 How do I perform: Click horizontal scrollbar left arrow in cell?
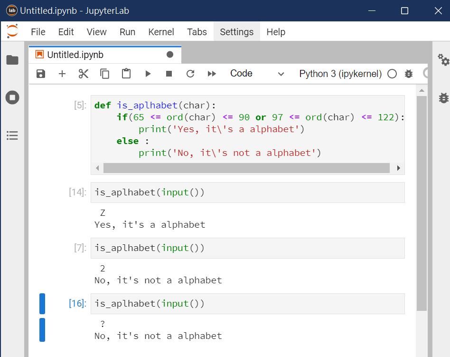click(98, 168)
